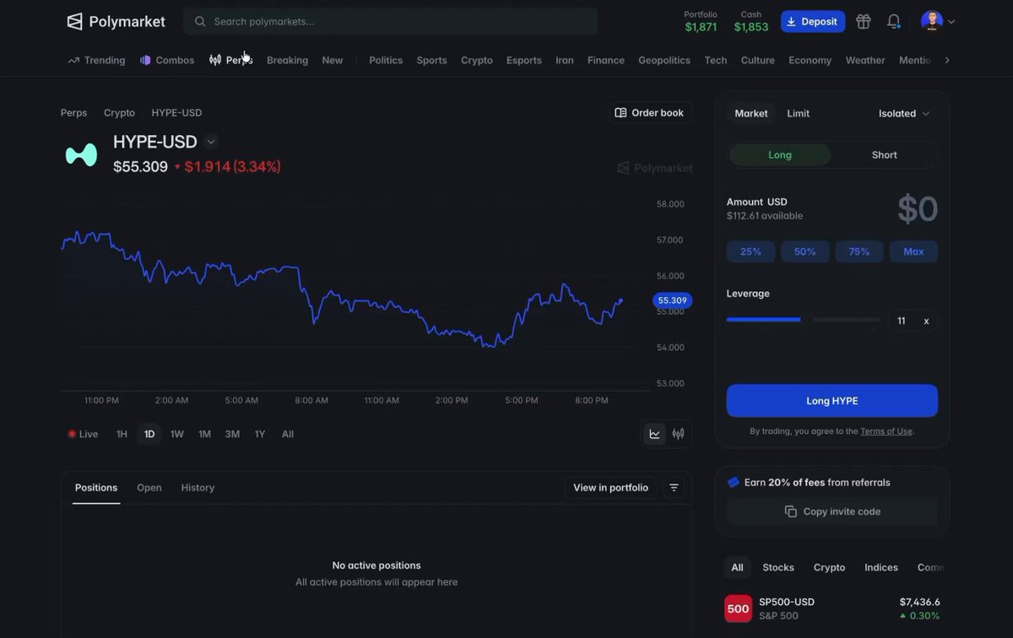This screenshot has height=638, width=1013.
Task: Click the Crypto breadcrumb link
Action: [x=119, y=112]
